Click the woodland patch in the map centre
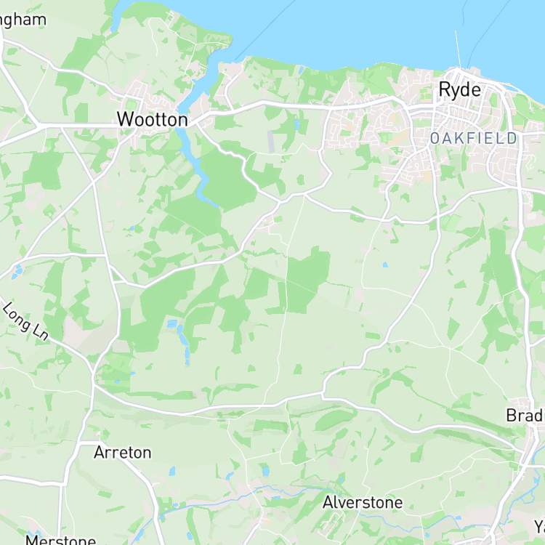545x545 pixels. [x=307, y=278]
